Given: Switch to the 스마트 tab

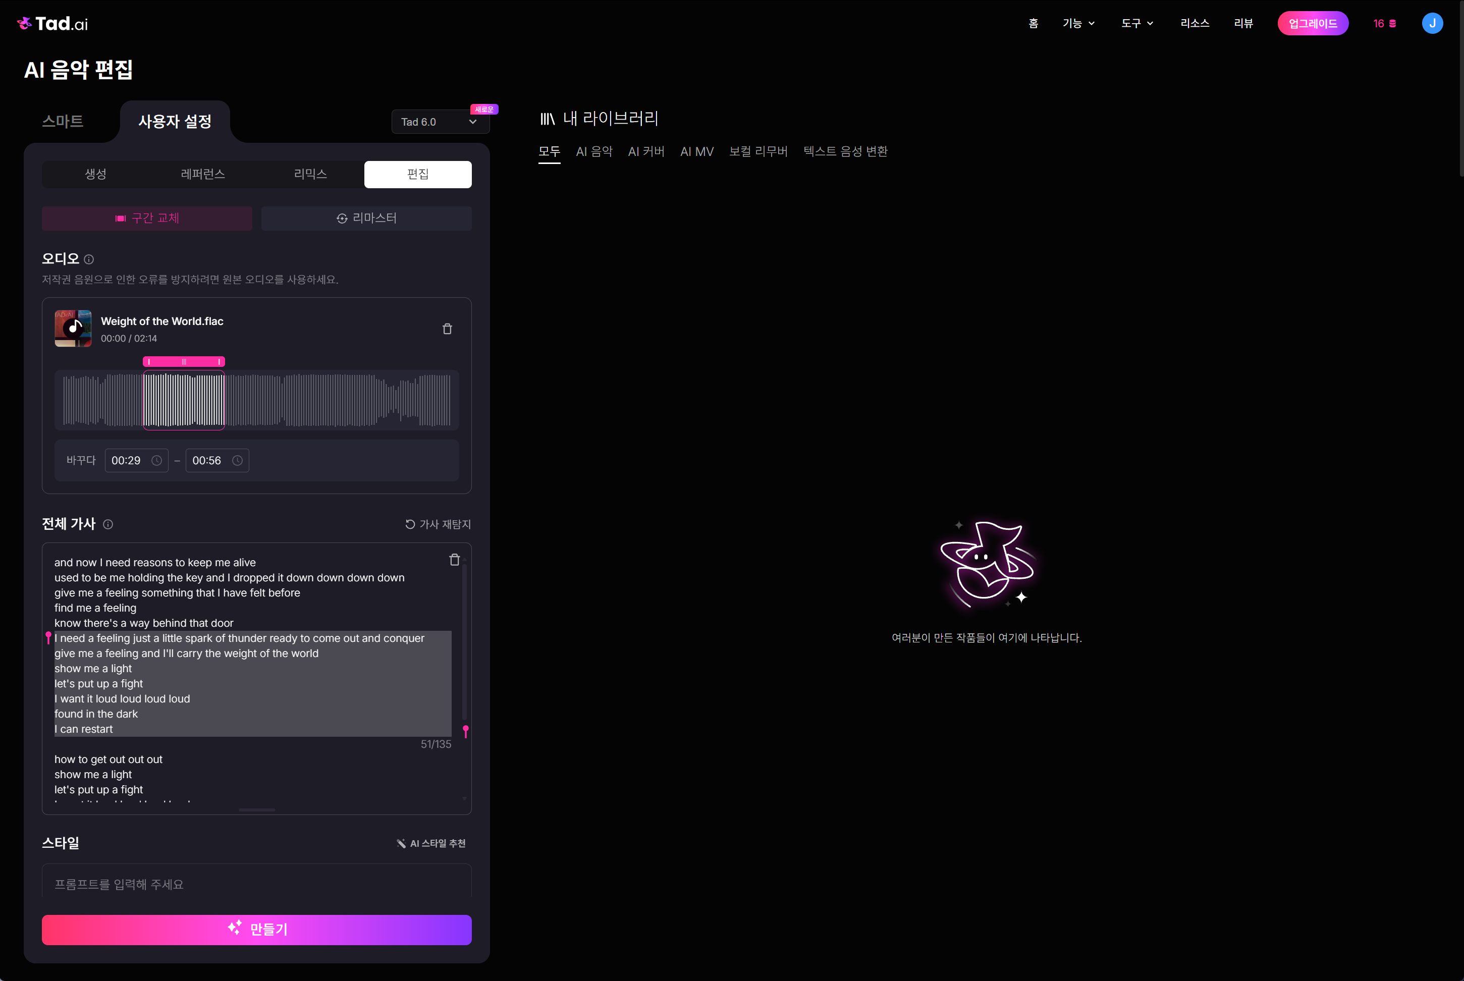Looking at the screenshot, I should coord(63,122).
